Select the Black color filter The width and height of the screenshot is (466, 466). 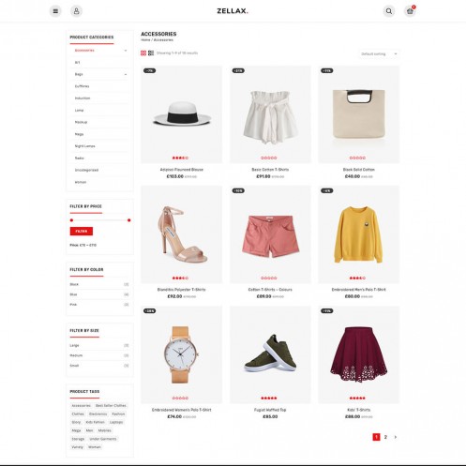(x=74, y=284)
